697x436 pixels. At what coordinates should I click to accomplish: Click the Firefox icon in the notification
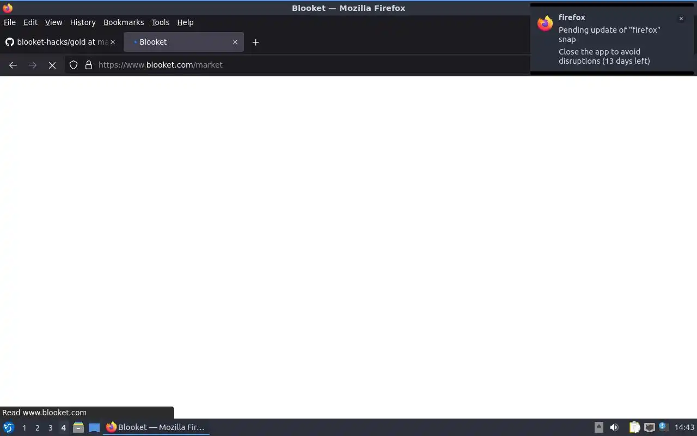[x=545, y=23]
